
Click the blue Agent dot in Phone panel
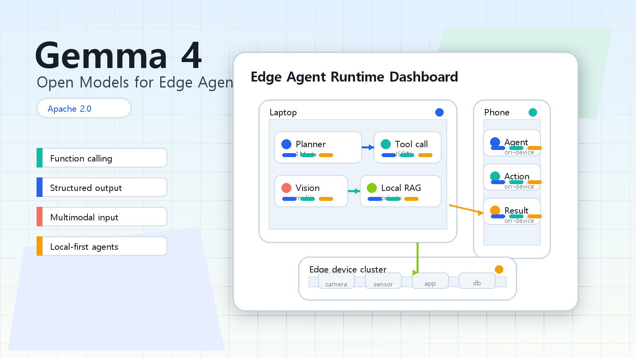click(495, 142)
